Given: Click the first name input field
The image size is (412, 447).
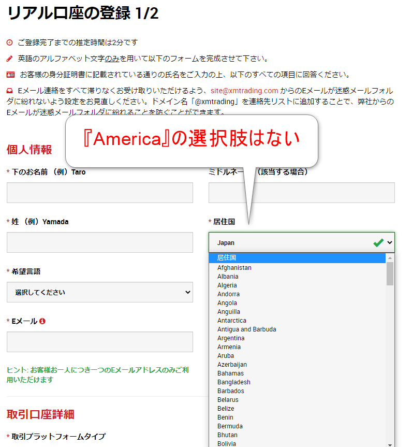Looking at the screenshot, I should tap(100, 193).
